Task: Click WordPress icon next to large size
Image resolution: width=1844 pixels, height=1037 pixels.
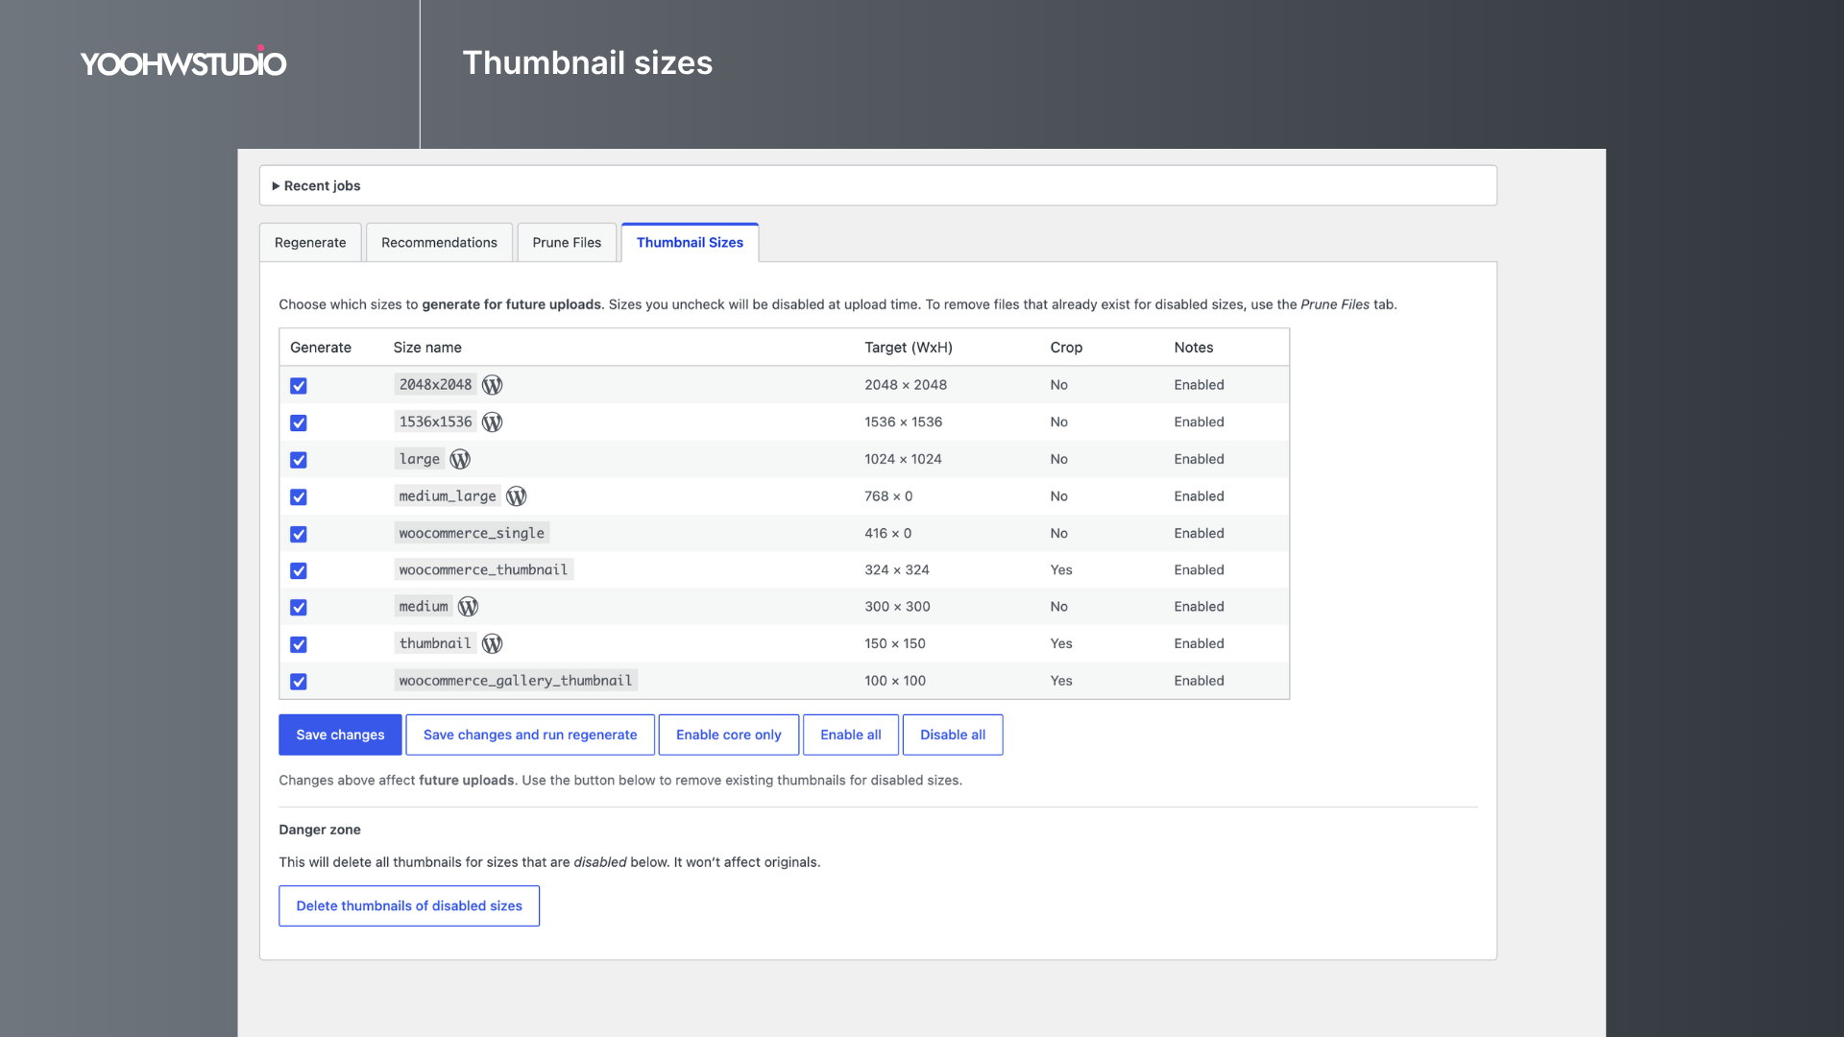Action: pyautogui.click(x=460, y=459)
